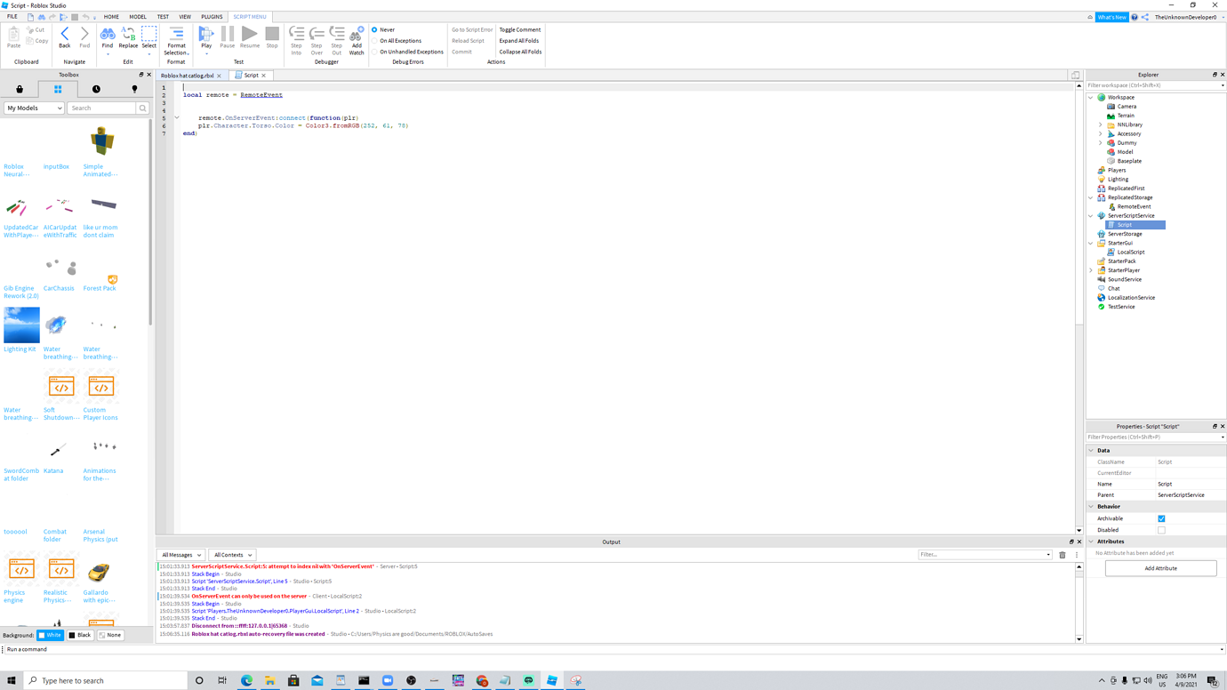
Task: Toggle the Disabled property checkbox
Action: [x=1161, y=530]
